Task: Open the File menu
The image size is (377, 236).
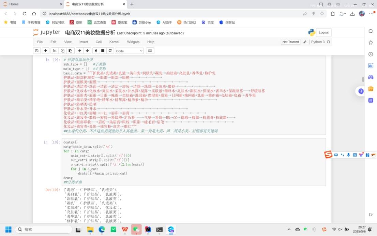Action: coord(40,42)
